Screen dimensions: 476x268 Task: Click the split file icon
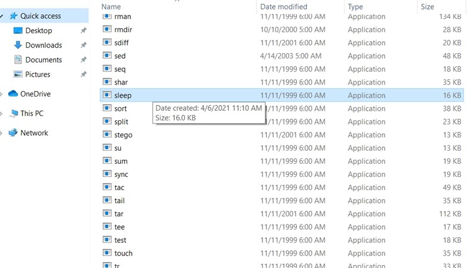[x=107, y=121]
